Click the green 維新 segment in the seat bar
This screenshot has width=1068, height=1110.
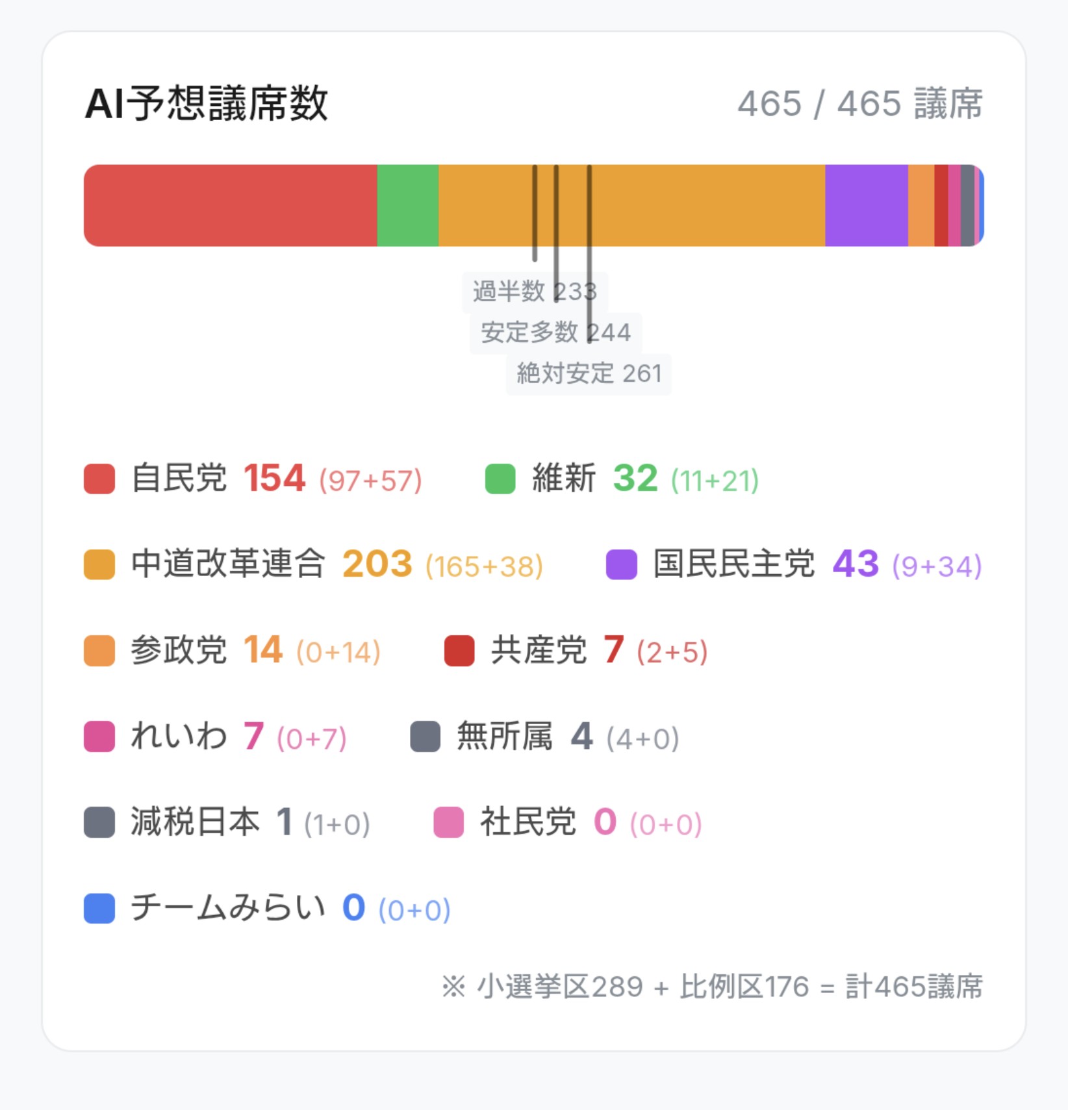408,206
